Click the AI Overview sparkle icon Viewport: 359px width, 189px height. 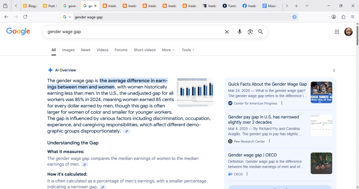[x=50, y=70]
